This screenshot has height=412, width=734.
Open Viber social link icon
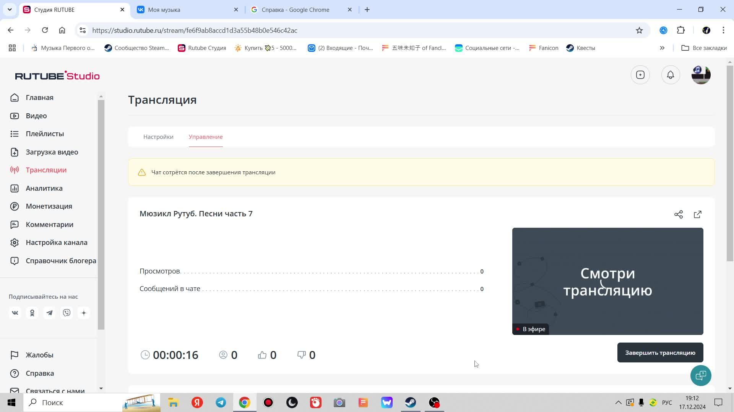pyautogui.click(x=67, y=313)
